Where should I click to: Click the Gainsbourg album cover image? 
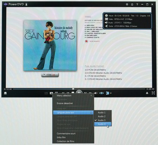point(50,45)
